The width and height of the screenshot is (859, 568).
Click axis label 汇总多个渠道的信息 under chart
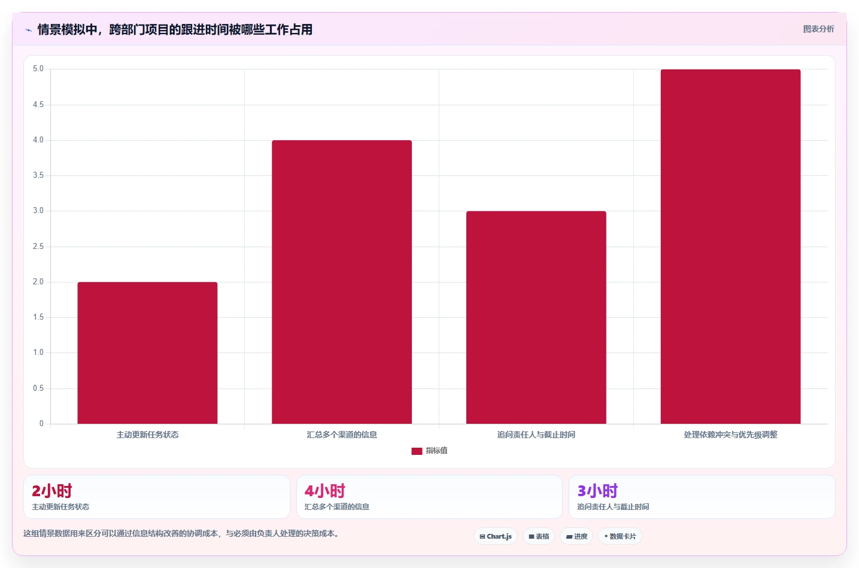pyautogui.click(x=342, y=435)
